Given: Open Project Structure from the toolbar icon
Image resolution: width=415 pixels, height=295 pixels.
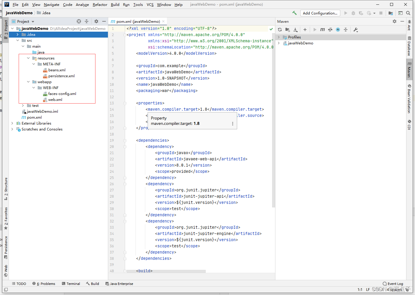Looking at the screenshot, I should coord(391,13).
